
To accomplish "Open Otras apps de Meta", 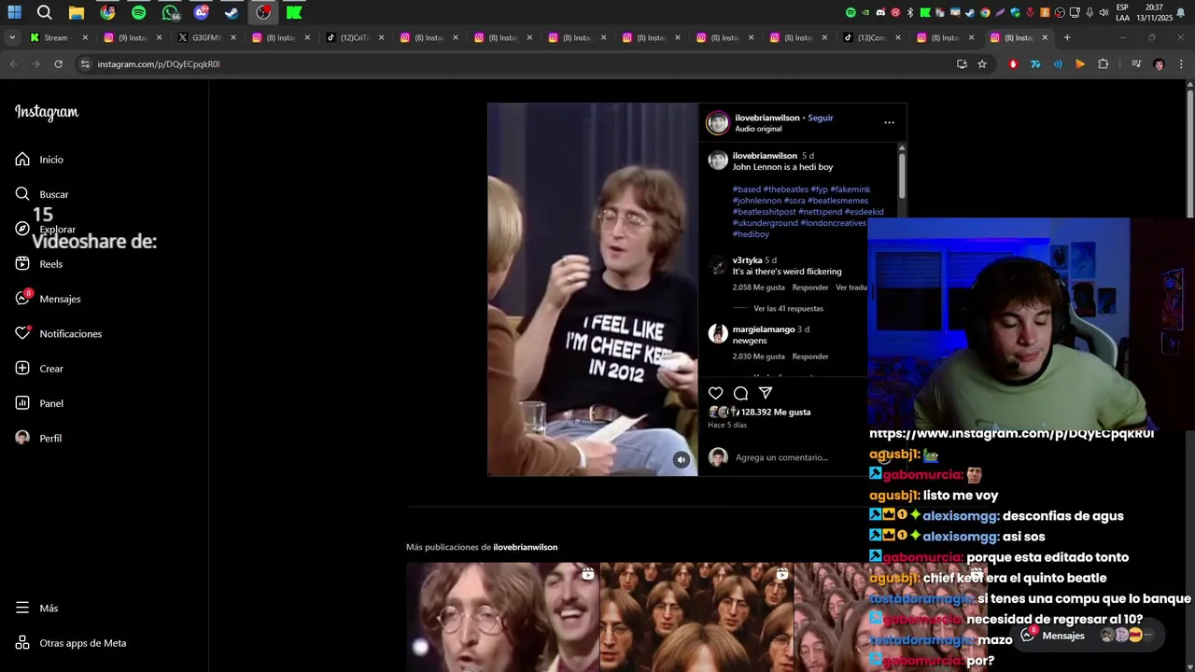I will click(70, 643).
